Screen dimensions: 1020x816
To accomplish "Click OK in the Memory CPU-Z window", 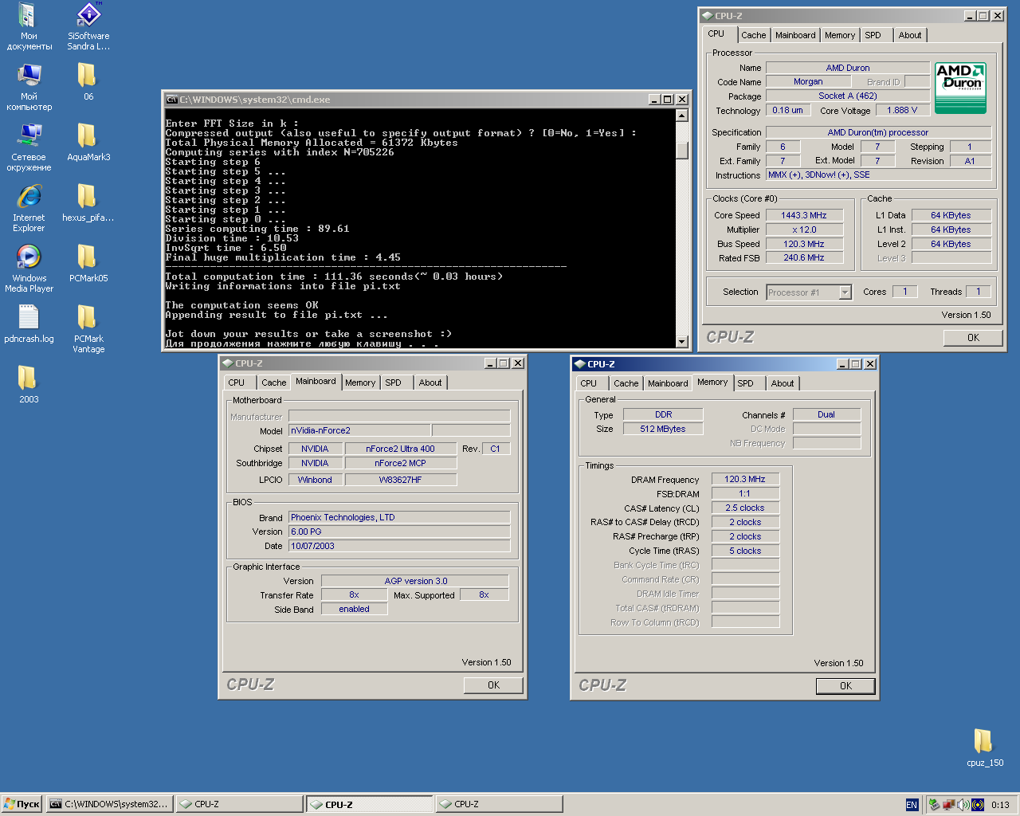I will tap(845, 686).
